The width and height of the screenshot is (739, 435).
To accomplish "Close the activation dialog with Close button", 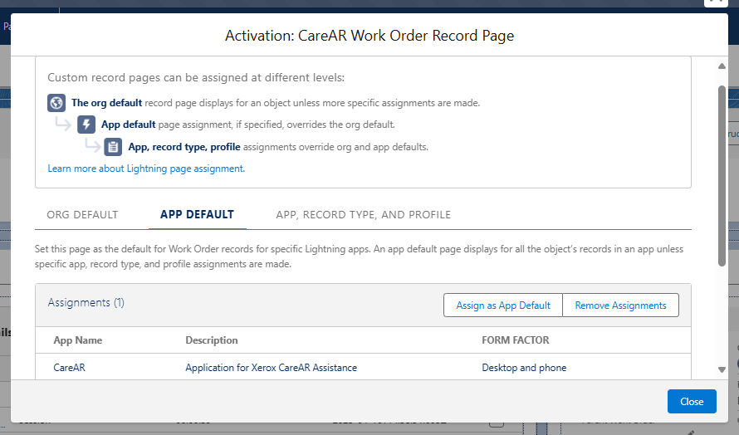I will pos(692,402).
